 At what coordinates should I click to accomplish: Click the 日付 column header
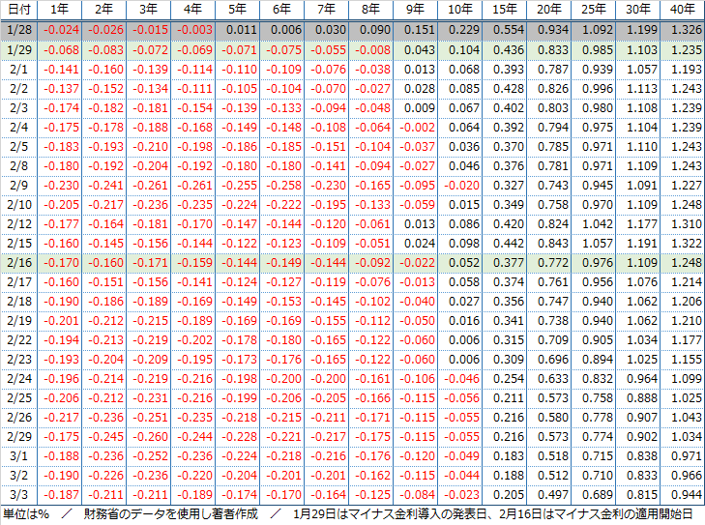(17, 11)
